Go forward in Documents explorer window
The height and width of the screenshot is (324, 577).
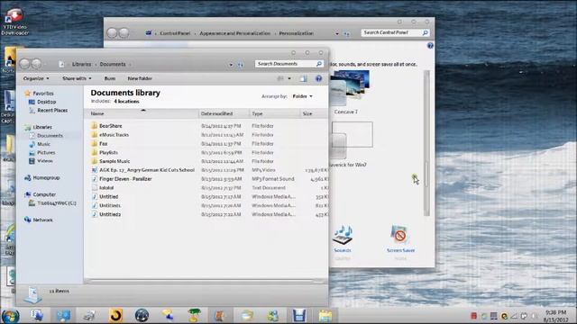(x=36, y=64)
